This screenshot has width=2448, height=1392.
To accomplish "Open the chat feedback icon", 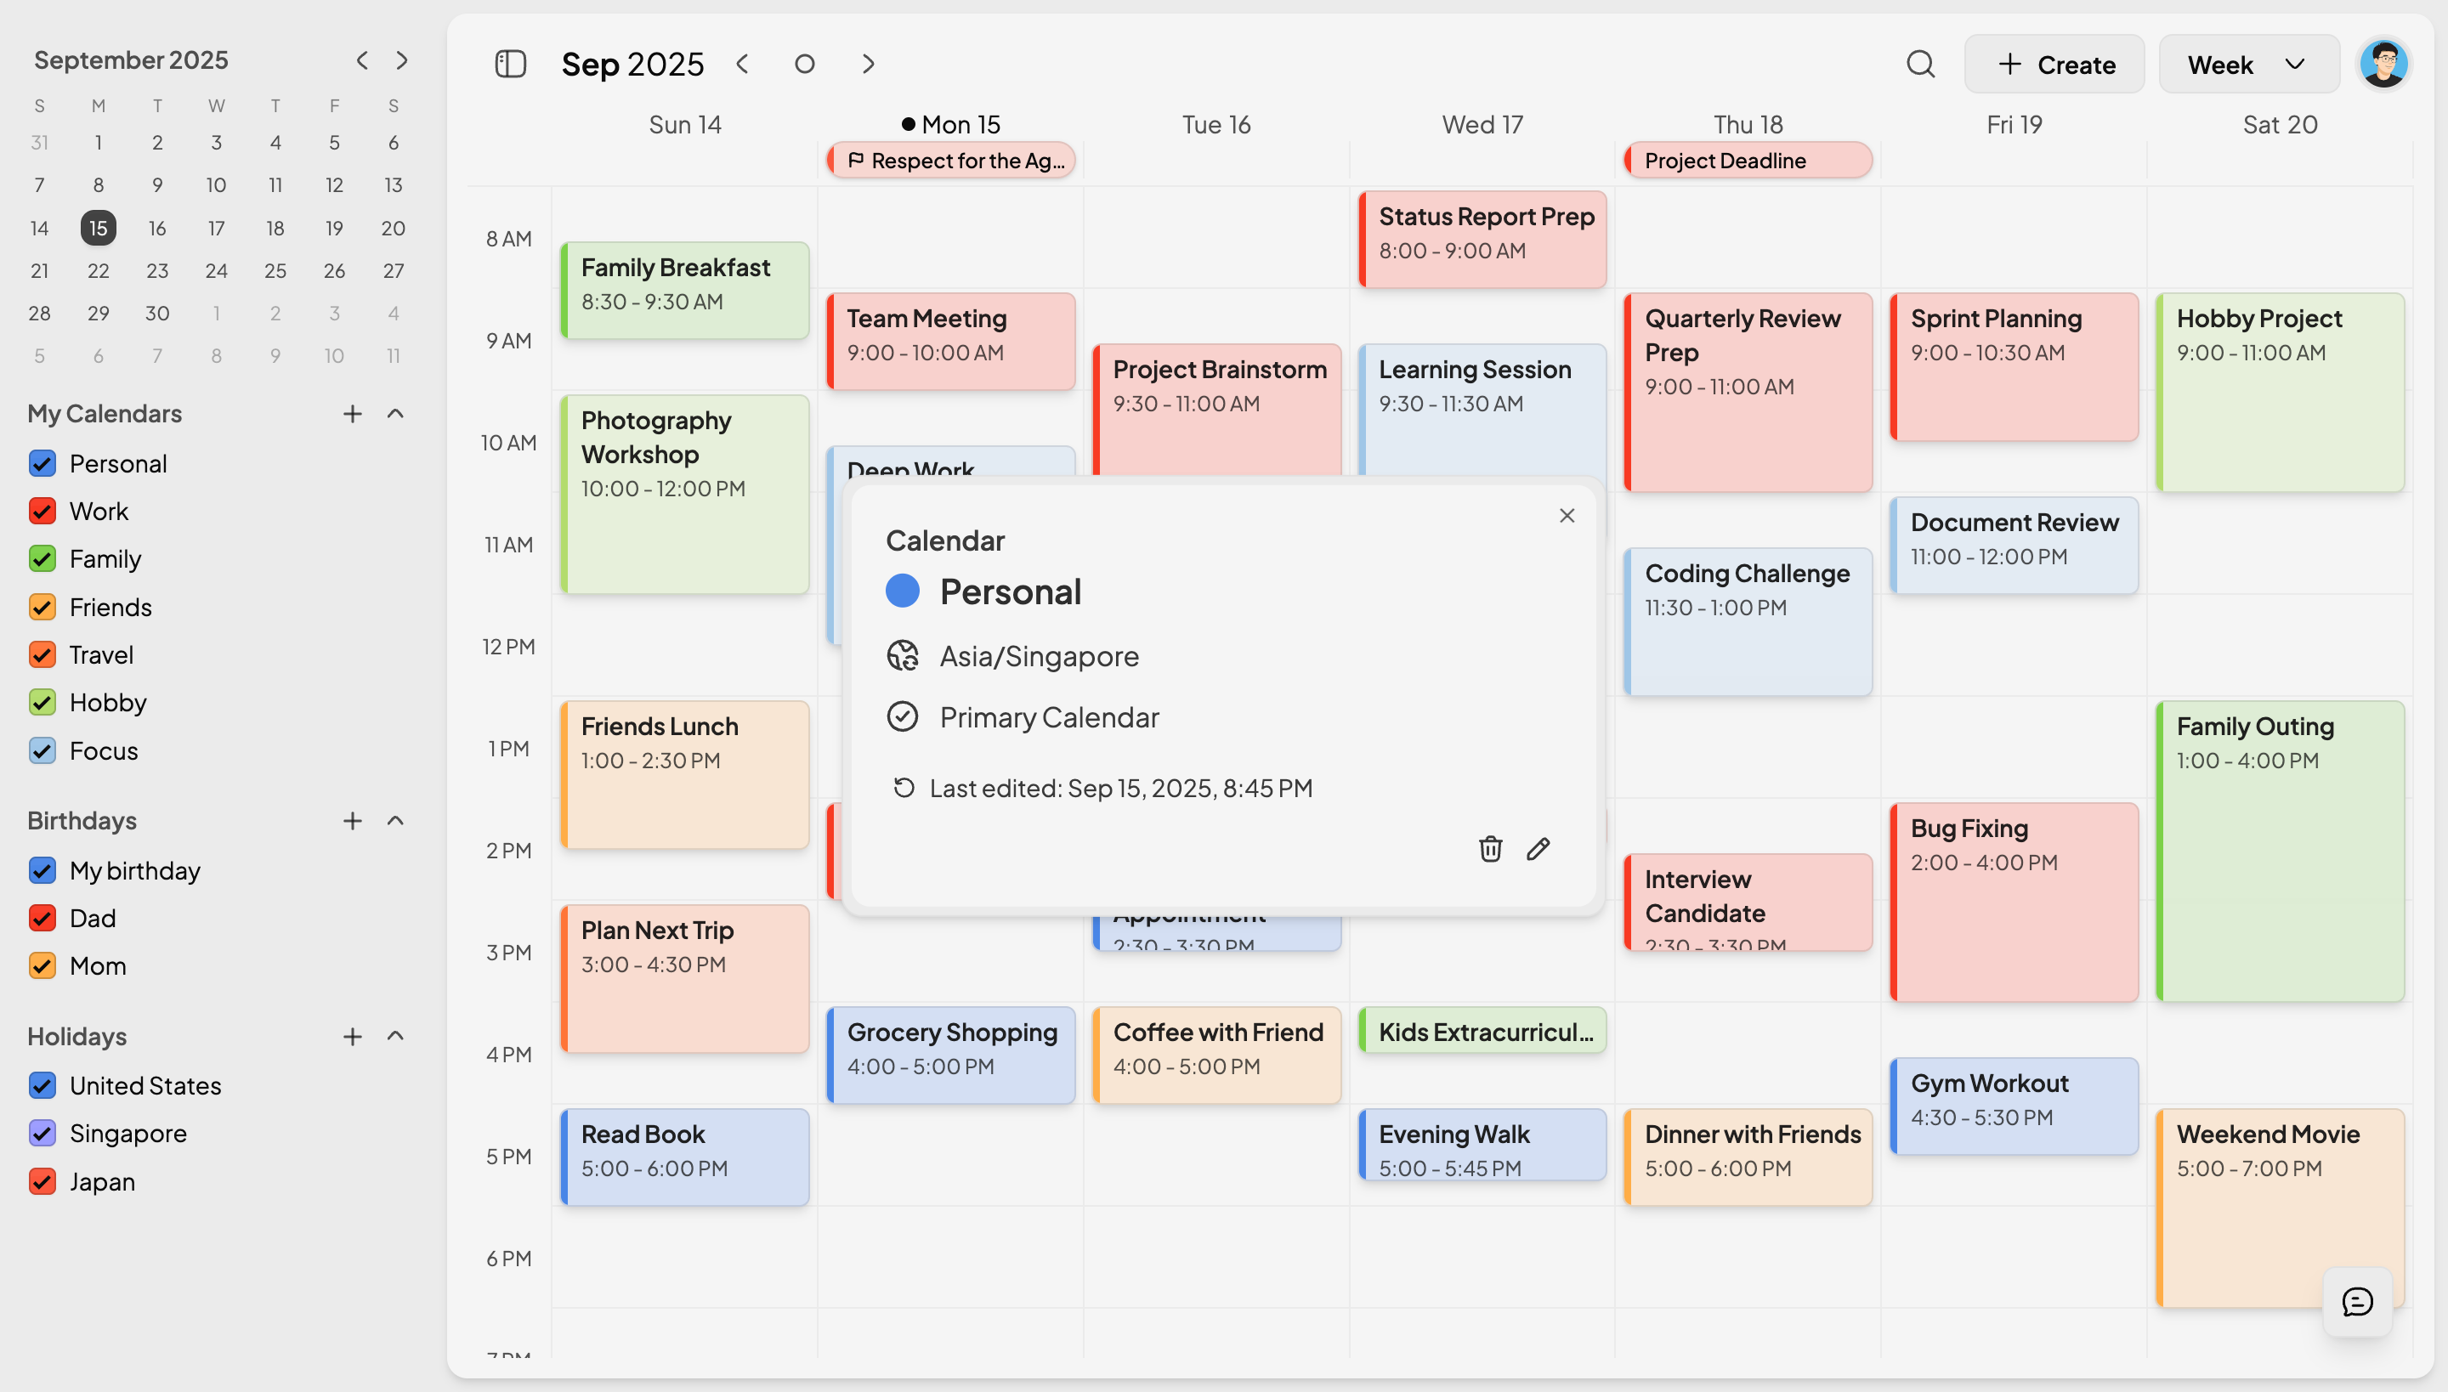I will [x=2357, y=1301].
